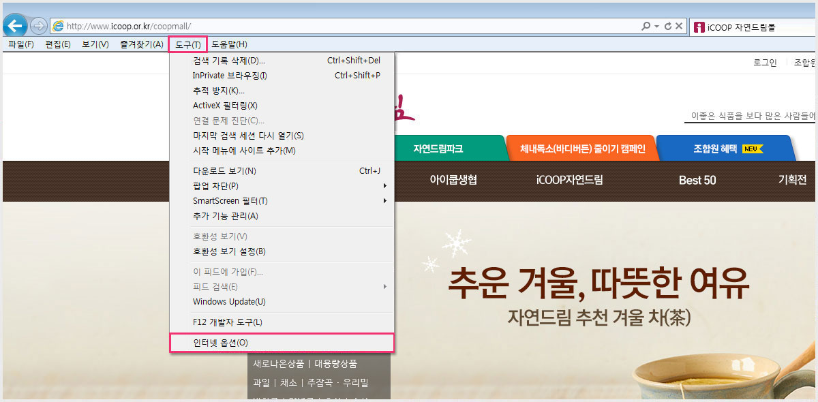818x402 pixels.
Task: Open the 기획전 navigation link
Action: pyautogui.click(x=792, y=181)
